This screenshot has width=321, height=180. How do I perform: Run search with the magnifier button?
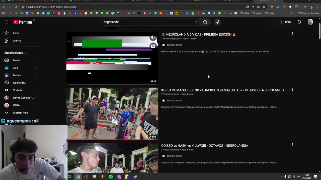point(205,22)
